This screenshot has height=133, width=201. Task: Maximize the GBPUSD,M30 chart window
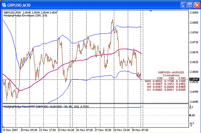pos(190,5)
